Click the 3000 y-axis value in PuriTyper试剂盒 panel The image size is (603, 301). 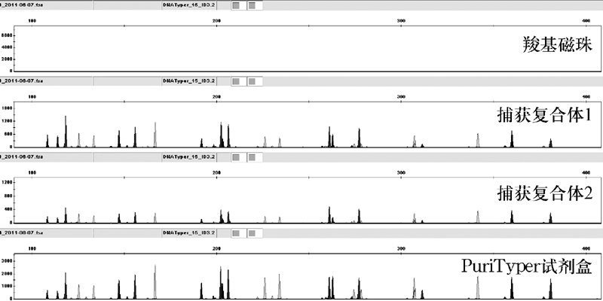pyautogui.click(x=8, y=261)
